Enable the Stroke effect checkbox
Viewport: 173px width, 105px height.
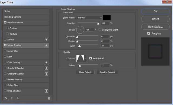[5, 40]
